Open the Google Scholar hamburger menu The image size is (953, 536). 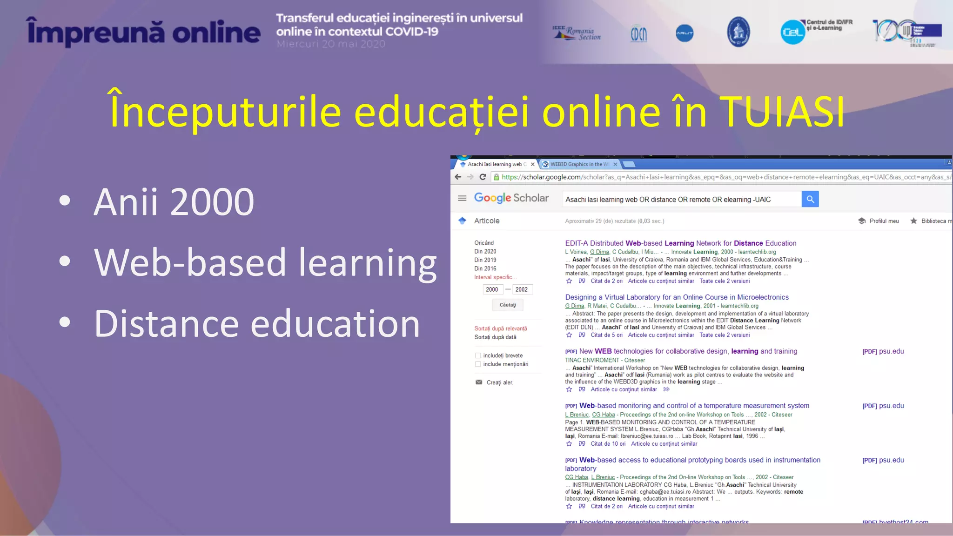462,198
